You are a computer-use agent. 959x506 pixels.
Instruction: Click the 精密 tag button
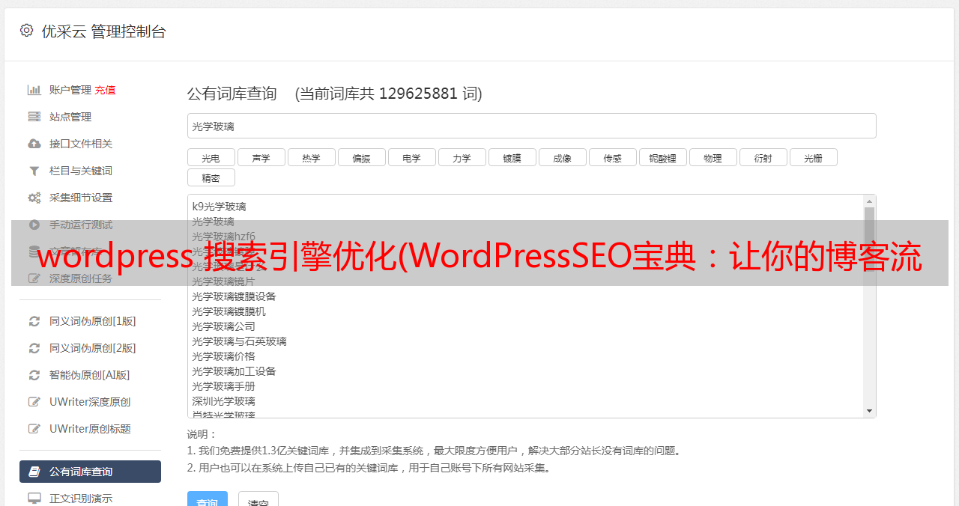[211, 177]
